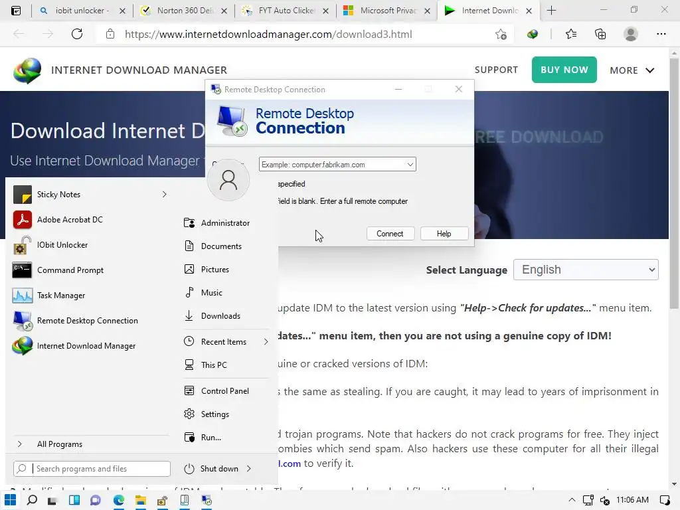680x510 pixels.
Task: Switch to the Microsoft Privacy tab
Action: click(387, 11)
